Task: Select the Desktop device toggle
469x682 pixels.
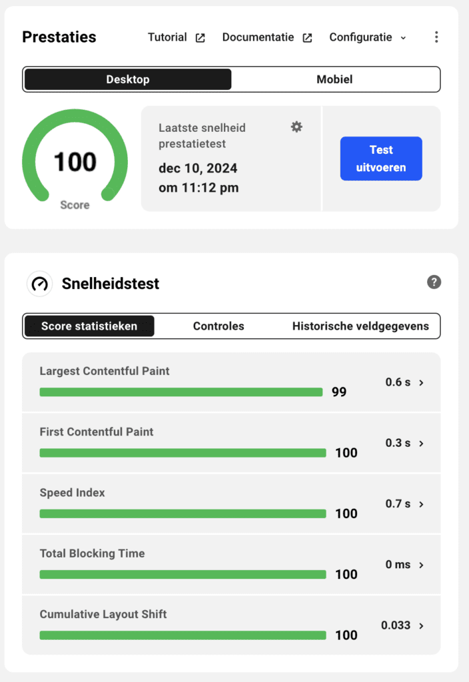Action: [x=128, y=79]
